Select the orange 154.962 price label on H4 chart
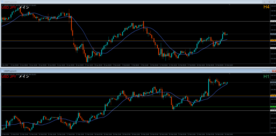Screen dimensions: 276x136 pyautogui.click(x=273, y=41)
